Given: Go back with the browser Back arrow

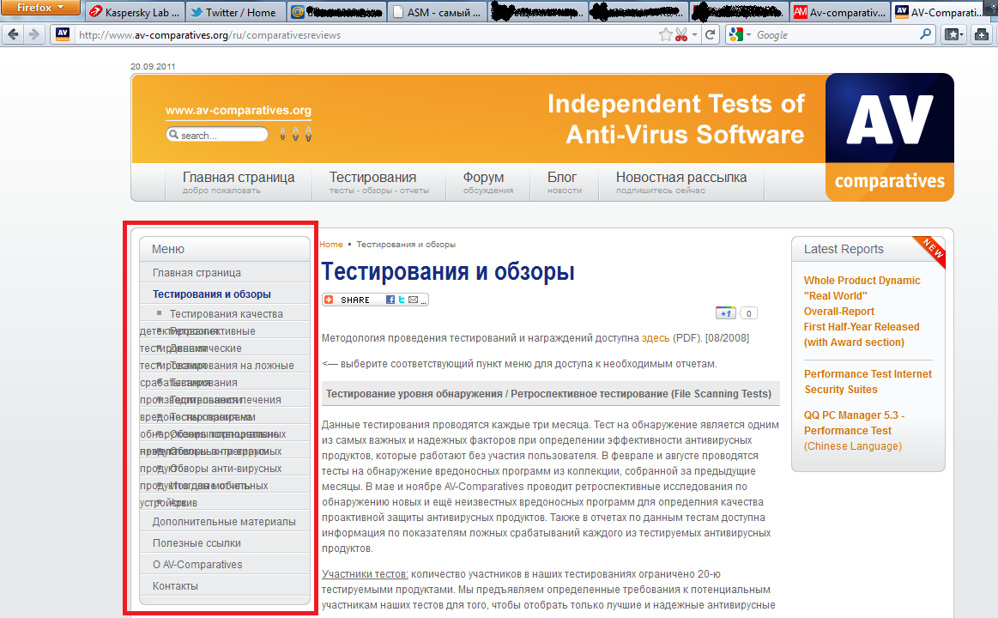Looking at the screenshot, I should (14, 34).
